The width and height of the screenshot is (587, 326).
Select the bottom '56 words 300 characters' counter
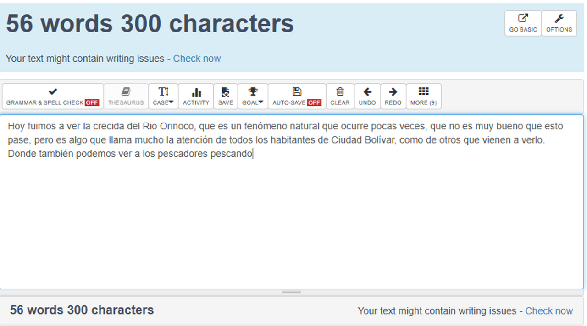[82, 310]
